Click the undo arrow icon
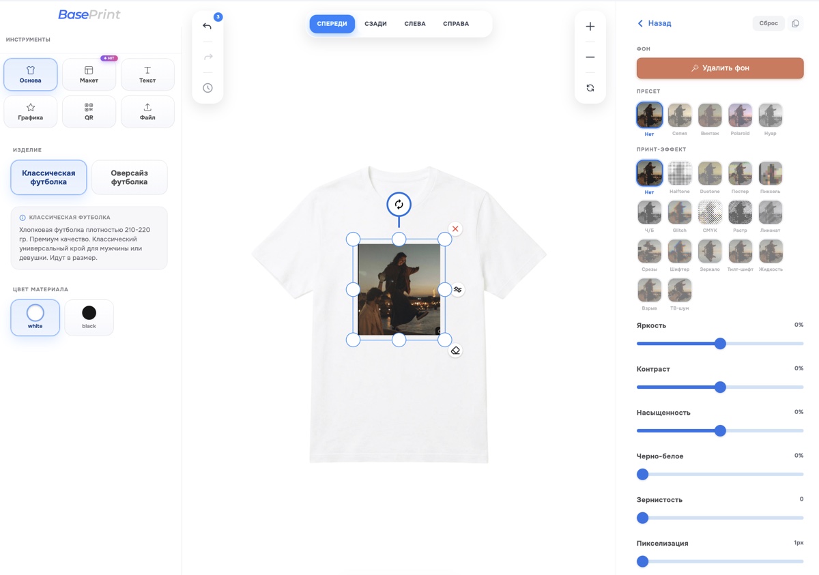819x575 pixels. [207, 27]
